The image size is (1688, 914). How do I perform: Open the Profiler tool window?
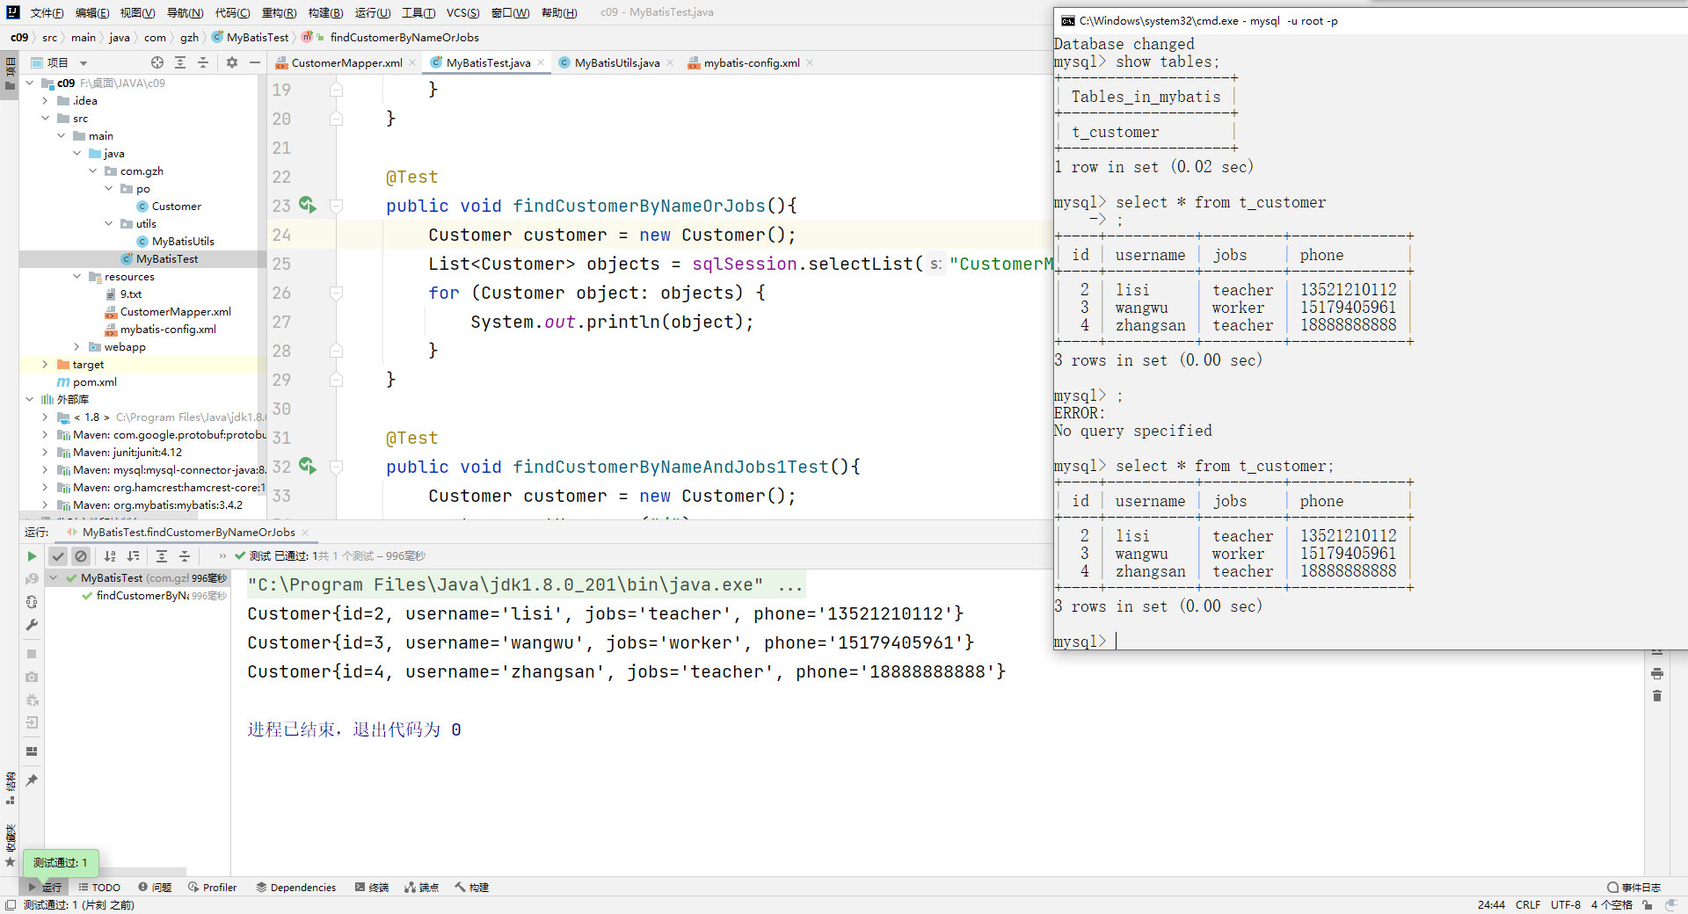click(x=212, y=888)
